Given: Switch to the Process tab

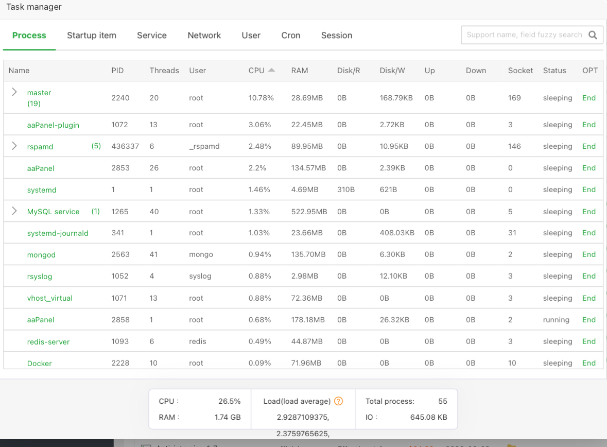Looking at the screenshot, I should pos(29,35).
